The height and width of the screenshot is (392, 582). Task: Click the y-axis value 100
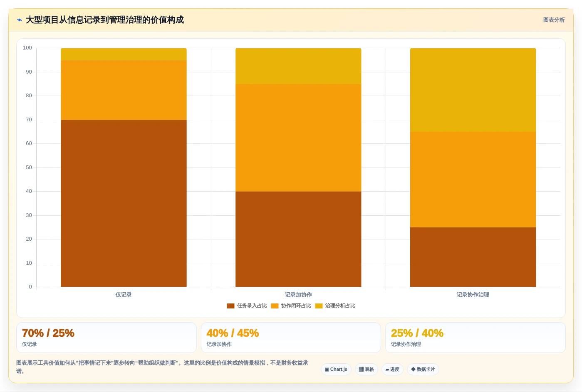pyautogui.click(x=27, y=48)
